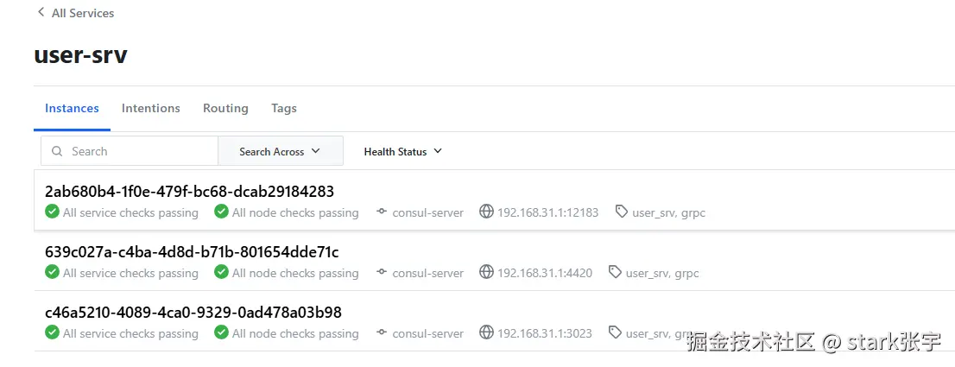Click the node icon beside consul-server in 639c027a row
This screenshot has width=955, height=367.
coord(382,273)
